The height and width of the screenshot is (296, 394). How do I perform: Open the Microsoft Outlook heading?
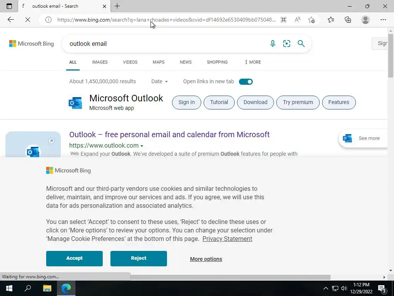[126, 98]
